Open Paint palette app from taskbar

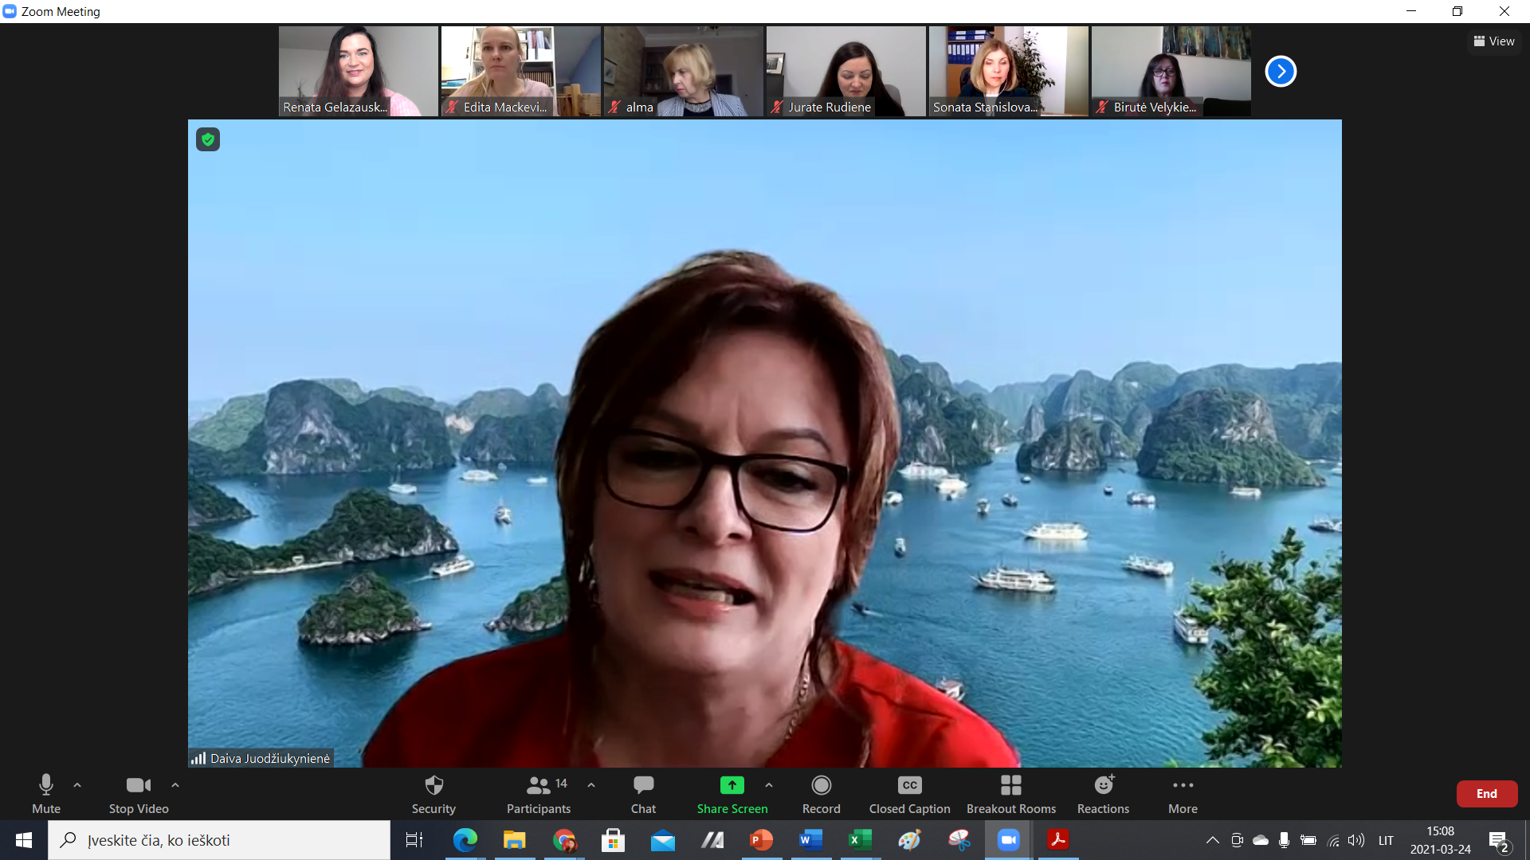coord(909,840)
